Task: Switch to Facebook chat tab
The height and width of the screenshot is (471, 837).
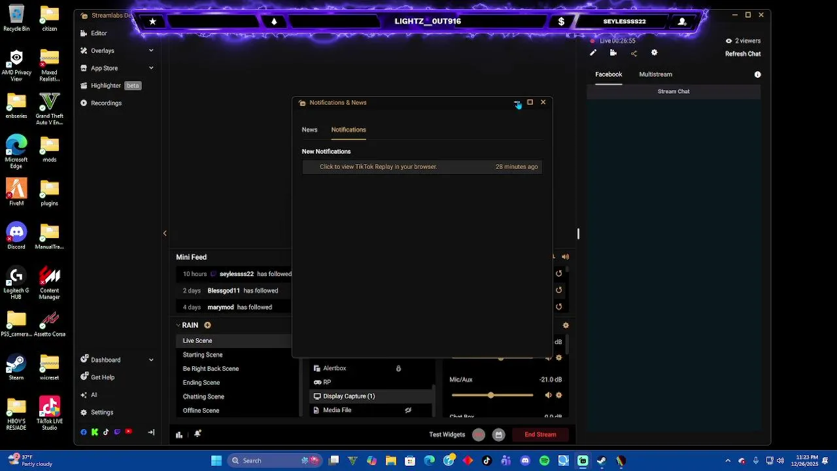Action: coord(609,75)
